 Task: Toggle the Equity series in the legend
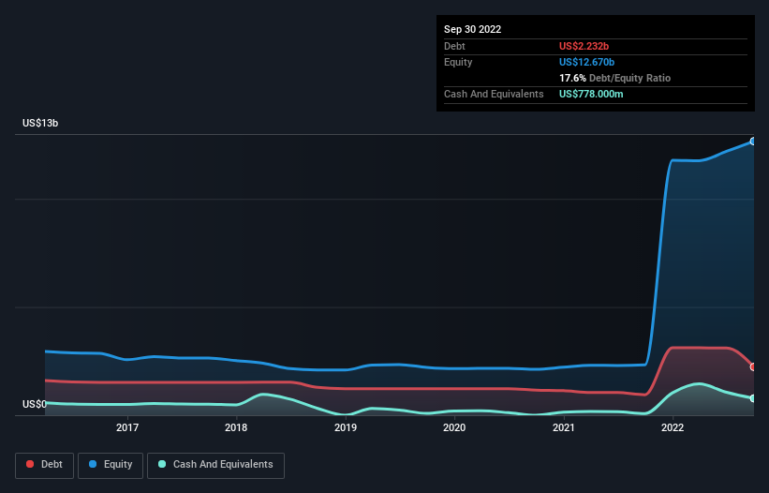(x=111, y=465)
